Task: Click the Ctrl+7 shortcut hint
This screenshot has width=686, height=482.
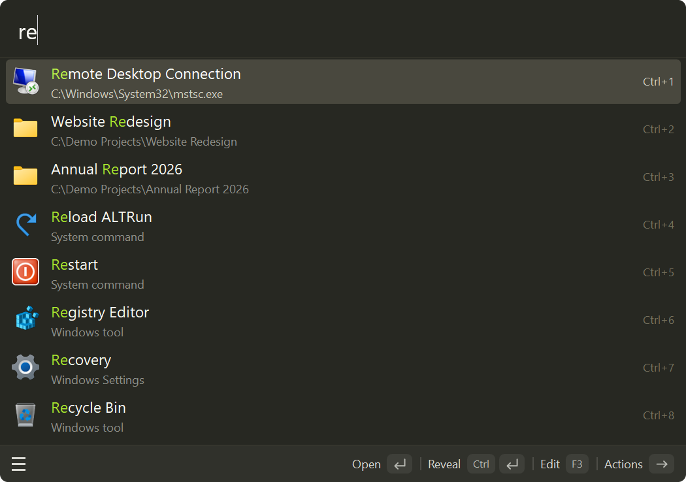Action: coord(658,368)
